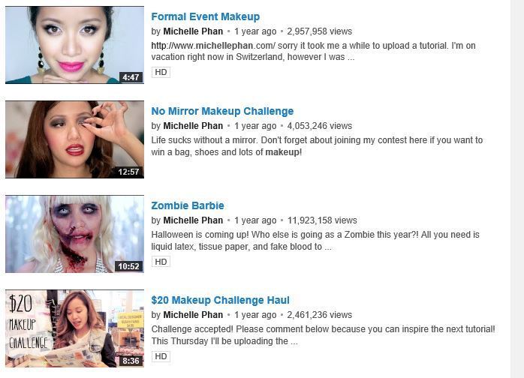Click the 4:47 duration label on thumbnail
The width and height of the screenshot is (524, 378).
(x=131, y=77)
